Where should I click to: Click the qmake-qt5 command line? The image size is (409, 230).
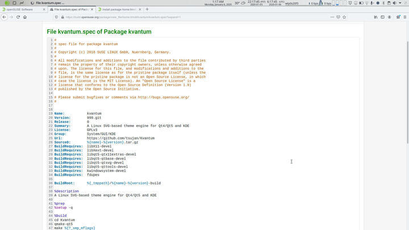tap(64, 224)
